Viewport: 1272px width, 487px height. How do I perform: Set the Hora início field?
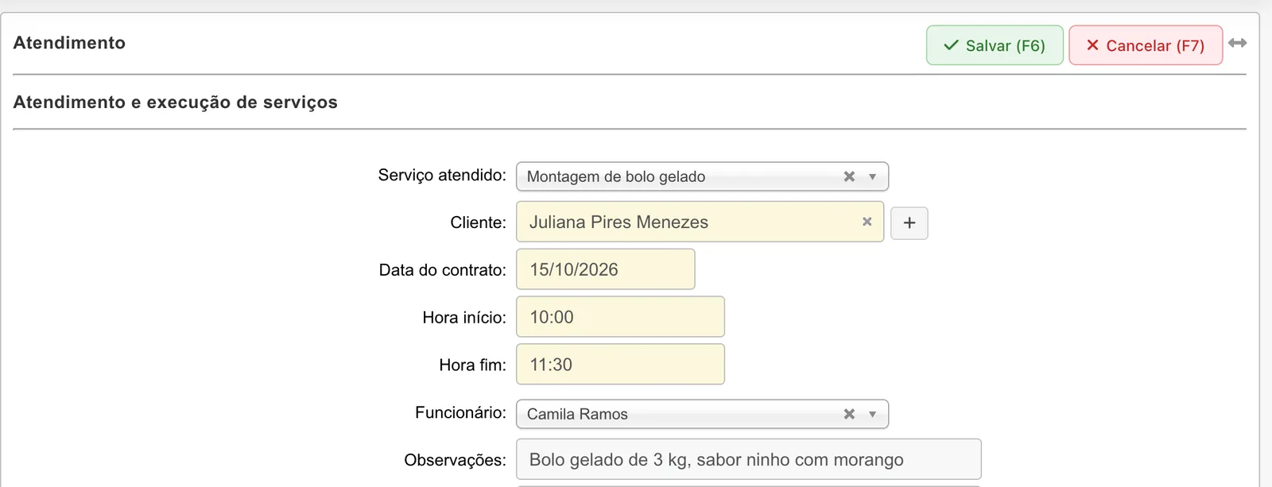620,317
